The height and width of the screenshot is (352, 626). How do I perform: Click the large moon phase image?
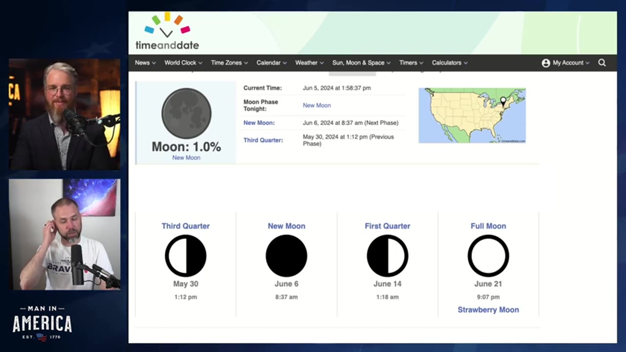[x=186, y=113]
